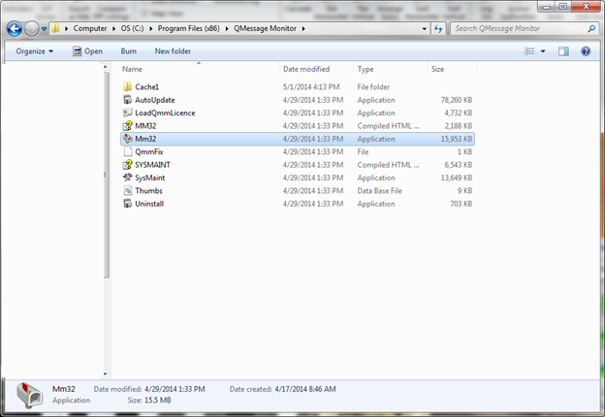Click the New folder button

(174, 50)
